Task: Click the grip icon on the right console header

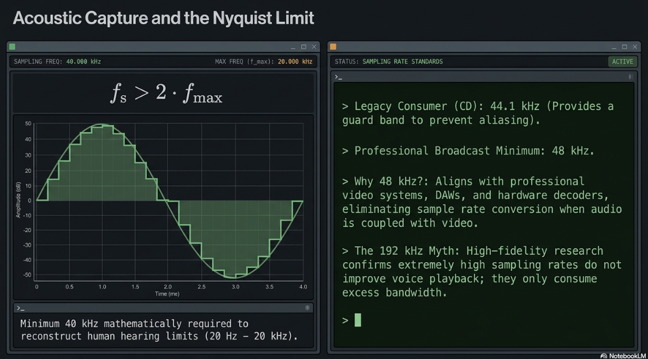Action: point(631,77)
